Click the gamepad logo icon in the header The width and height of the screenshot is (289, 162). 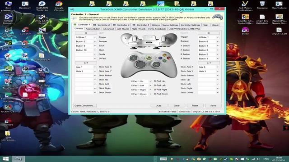coord(218,17)
